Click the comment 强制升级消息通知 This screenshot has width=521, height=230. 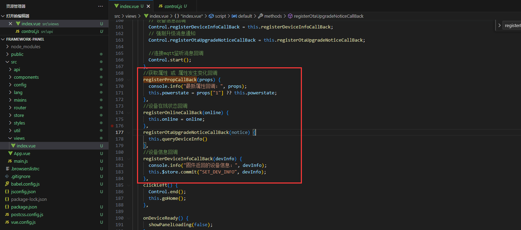[x=172, y=33]
